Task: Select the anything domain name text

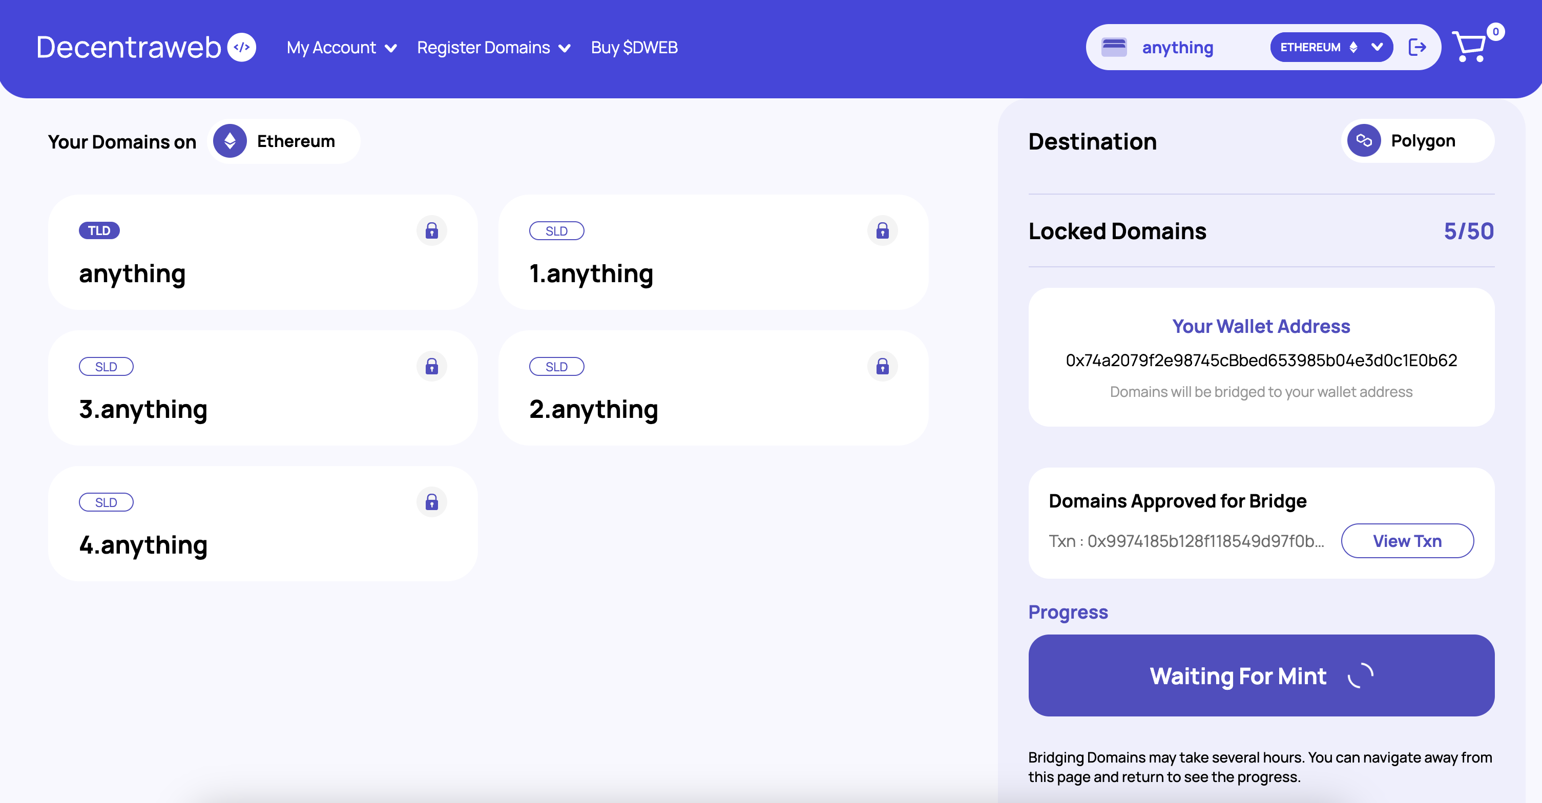Action: [132, 274]
